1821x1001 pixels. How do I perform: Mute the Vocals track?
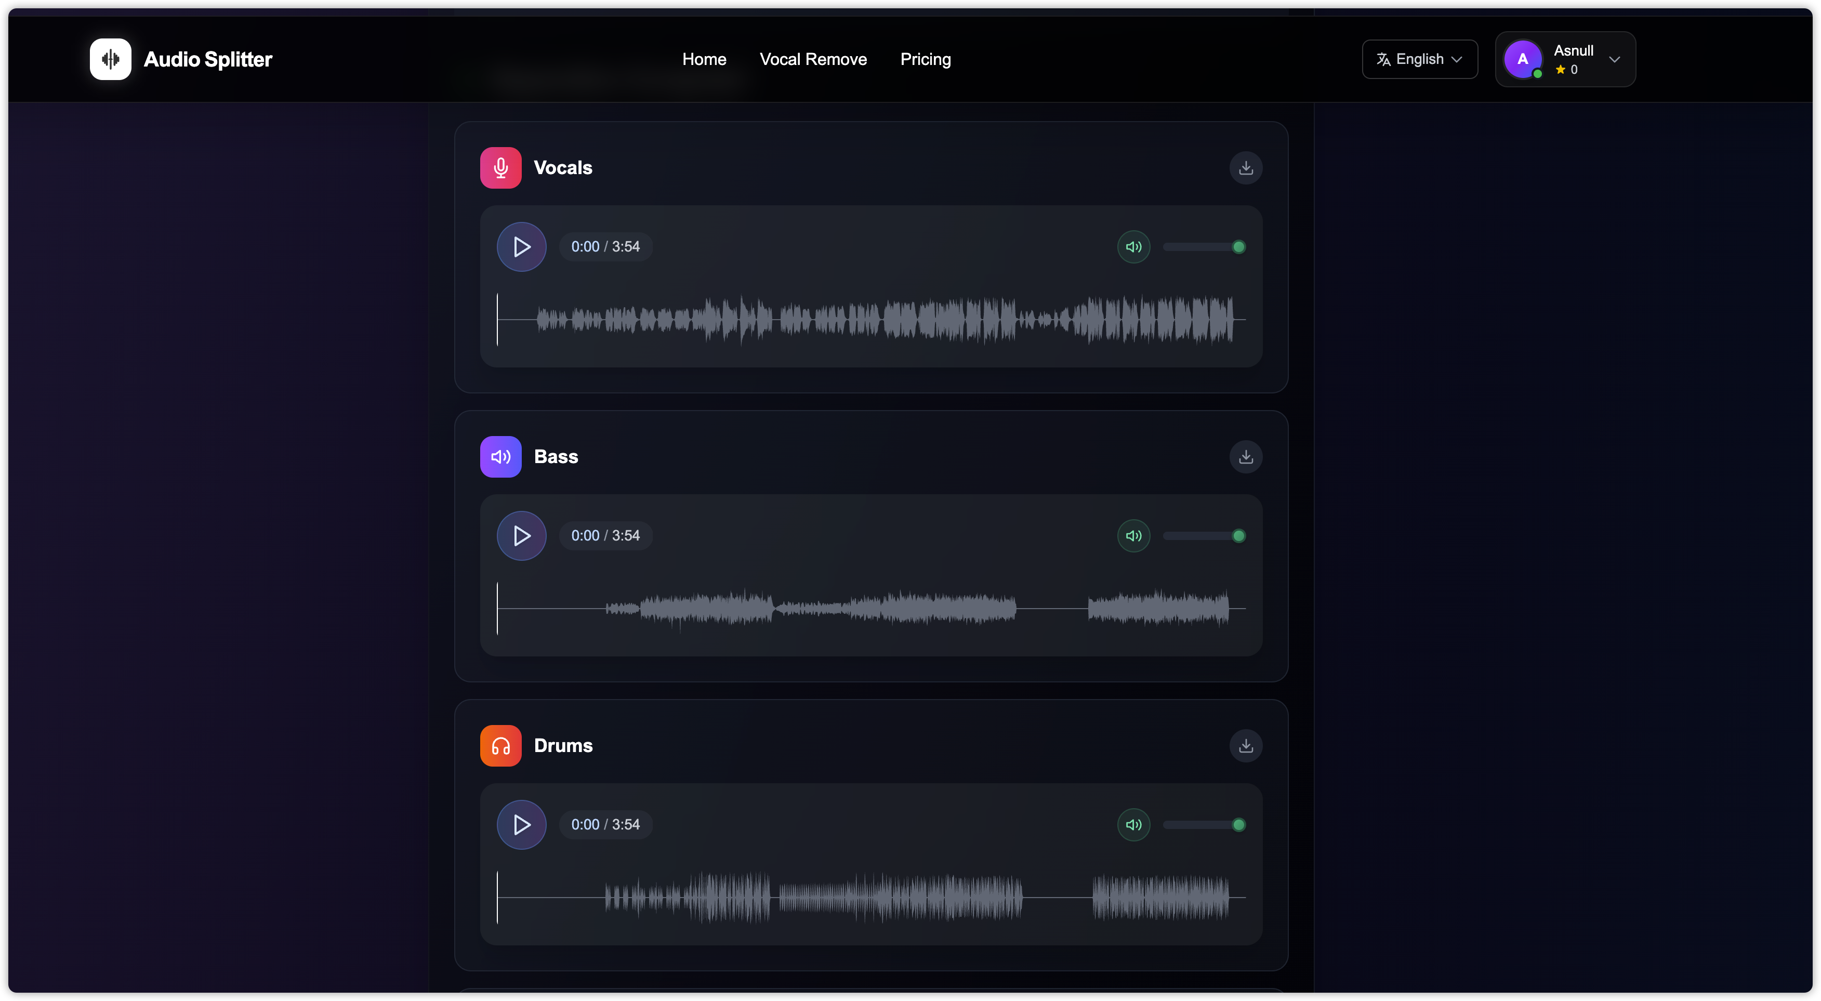point(1133,247)
